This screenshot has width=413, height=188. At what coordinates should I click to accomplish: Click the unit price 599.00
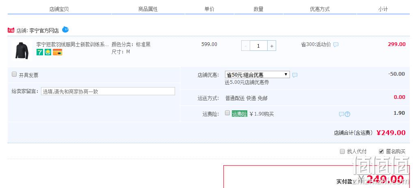(x=210, y=44)
